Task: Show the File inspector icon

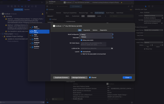Action: click(146, 6)
